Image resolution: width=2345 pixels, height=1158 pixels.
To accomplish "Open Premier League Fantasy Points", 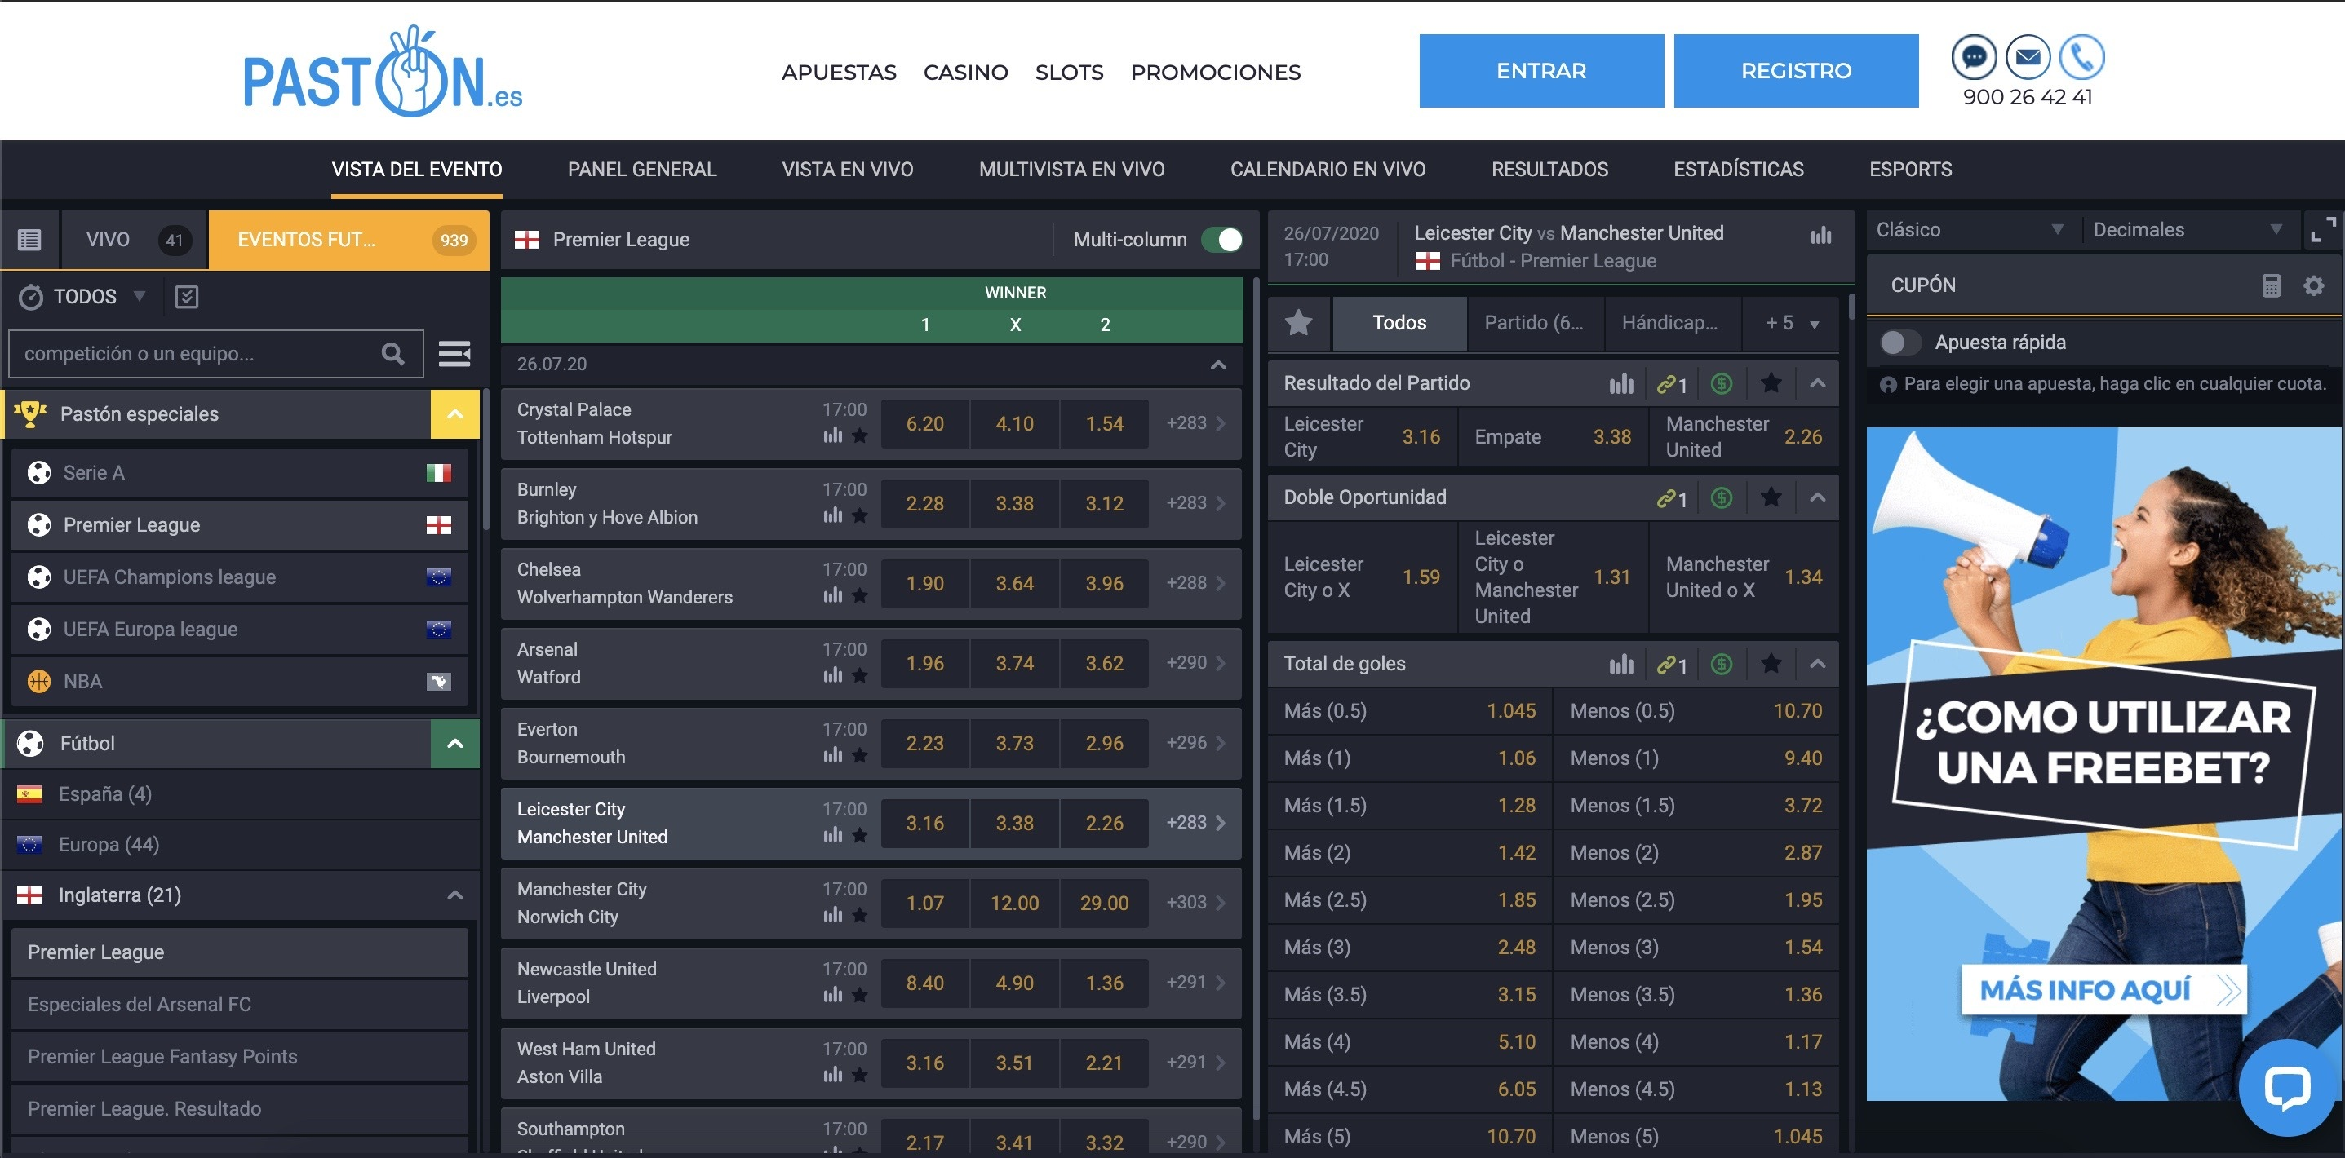I will pos(239,1057).
